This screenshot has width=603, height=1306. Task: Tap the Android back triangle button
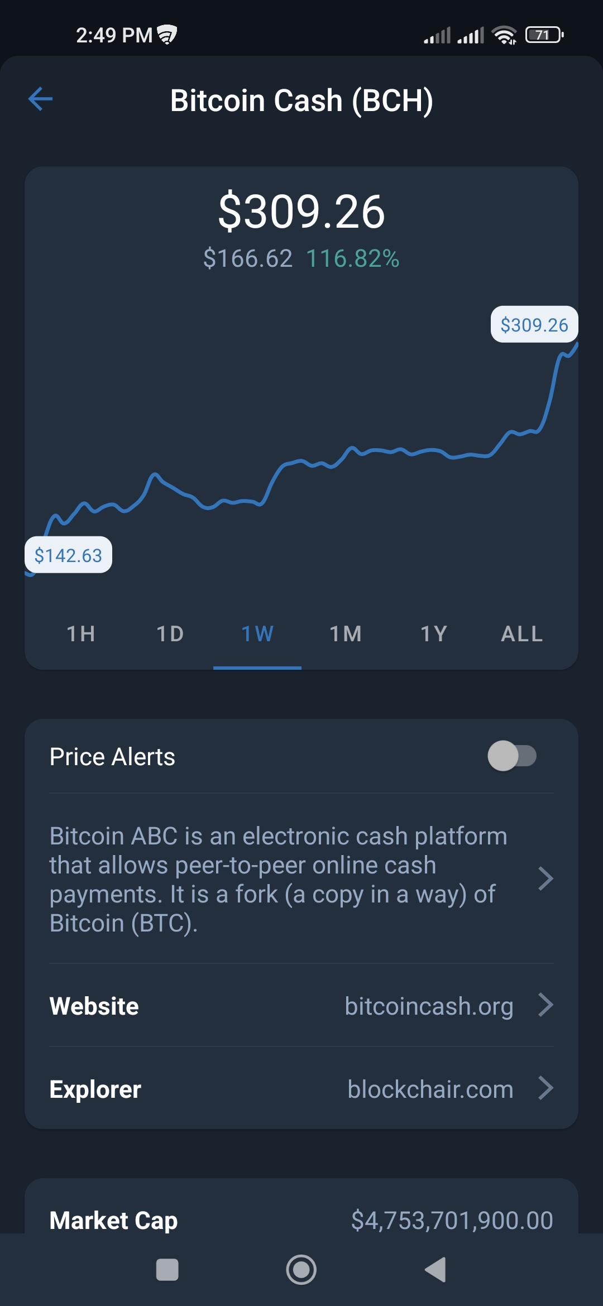[x=435, y=1269]
